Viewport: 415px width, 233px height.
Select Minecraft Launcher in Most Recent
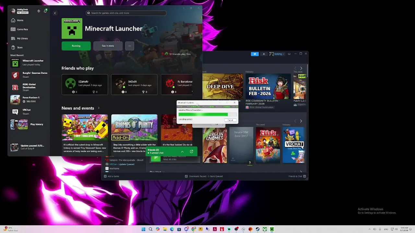(x=29, y=62)
